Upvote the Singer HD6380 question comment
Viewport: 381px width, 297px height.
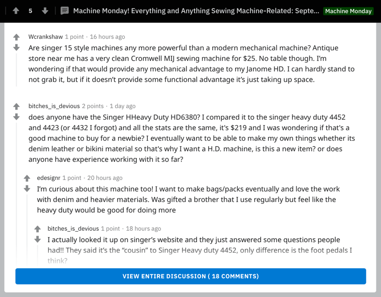16,107
